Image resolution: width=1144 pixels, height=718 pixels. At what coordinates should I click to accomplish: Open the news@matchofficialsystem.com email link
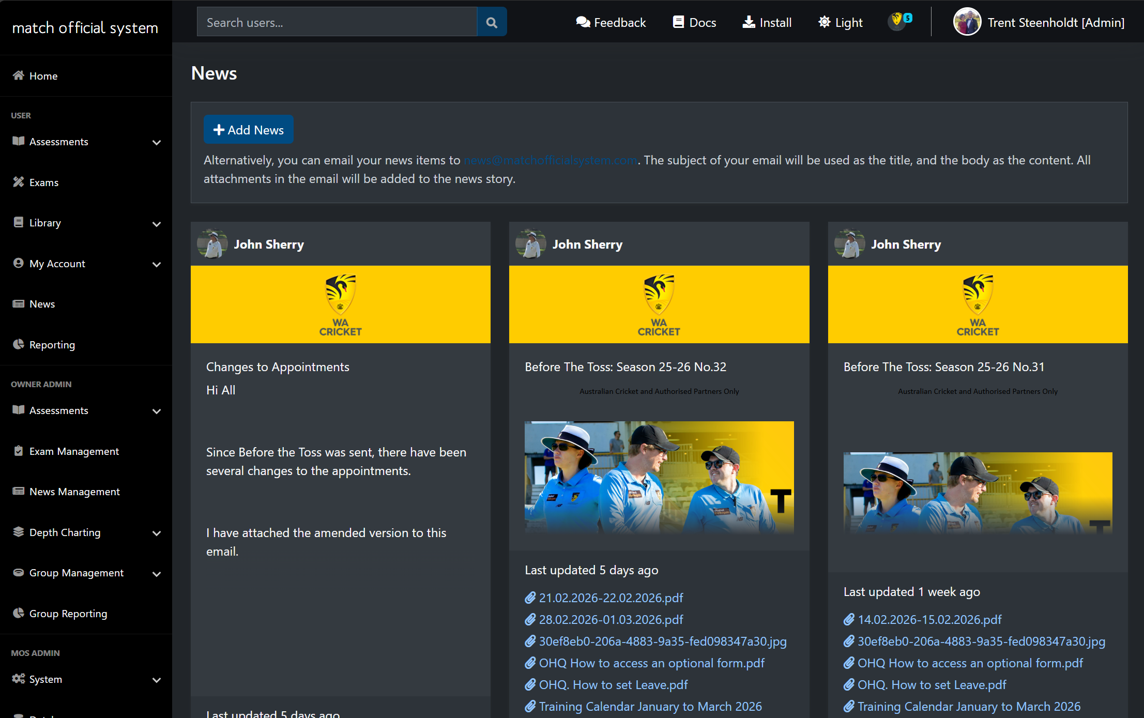point(550,160)
